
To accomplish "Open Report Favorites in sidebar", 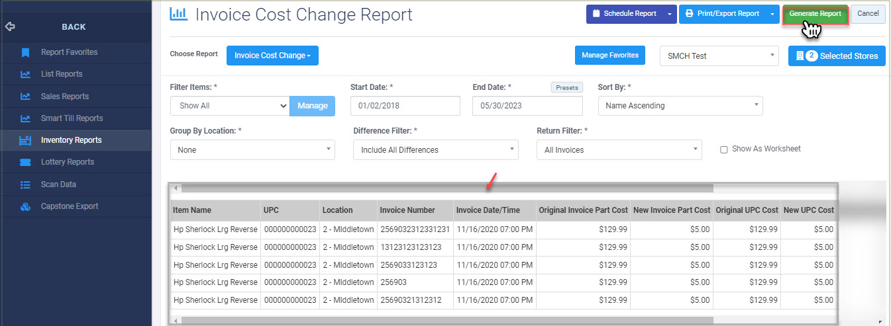I will (x=69, y=52).
